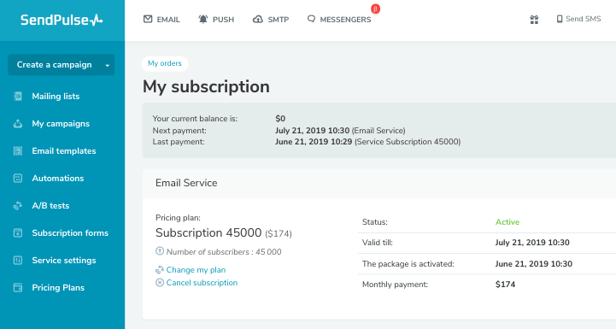
Task: Click the envelope icon beside EMAIL
Action: [x=148, y=19]
